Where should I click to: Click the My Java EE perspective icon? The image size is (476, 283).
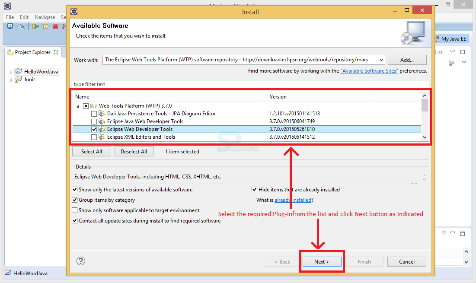[x=437, y=38]
